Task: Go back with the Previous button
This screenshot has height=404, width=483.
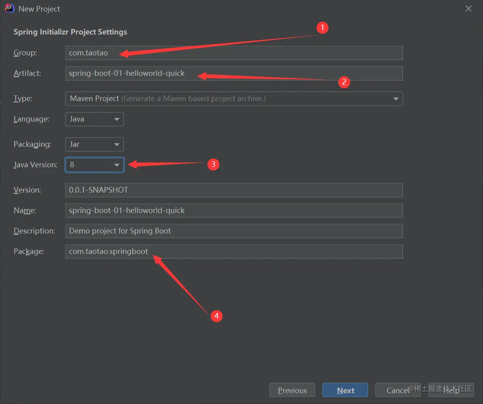Action: click(292, 390)
